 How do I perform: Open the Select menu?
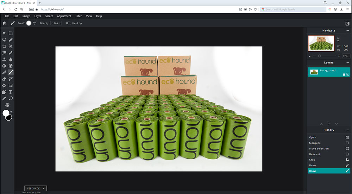[49, 16]
